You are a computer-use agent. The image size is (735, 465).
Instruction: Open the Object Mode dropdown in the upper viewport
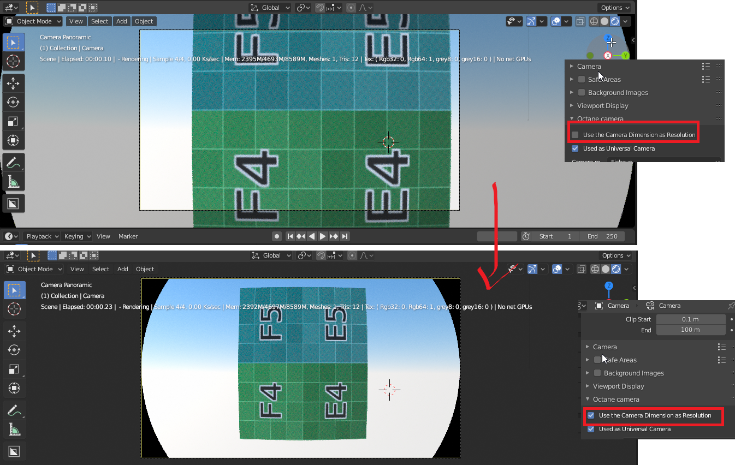[x=34, y=21]
